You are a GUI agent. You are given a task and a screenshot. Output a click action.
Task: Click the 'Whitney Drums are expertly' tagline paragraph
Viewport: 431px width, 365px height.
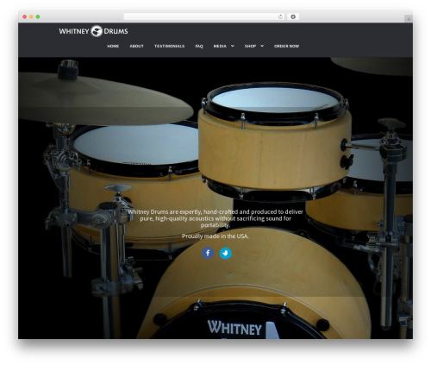pyautogui.click(x=215, y=218)
